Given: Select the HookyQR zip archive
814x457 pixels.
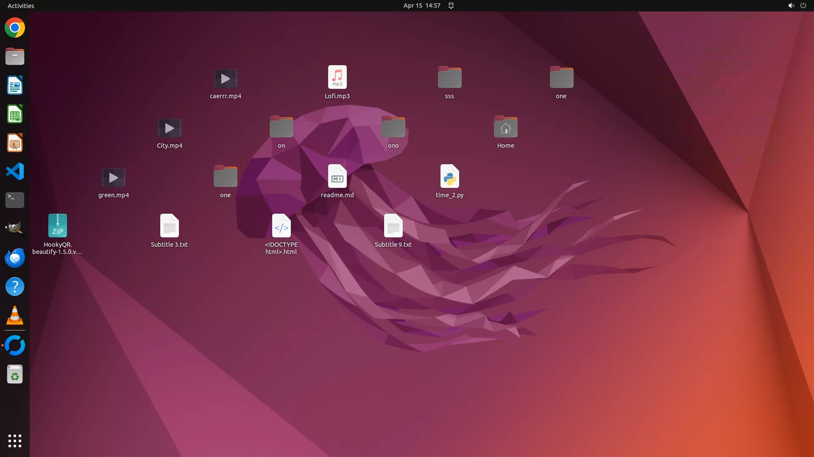Looking at the screenshot, I should pos(58,226).
